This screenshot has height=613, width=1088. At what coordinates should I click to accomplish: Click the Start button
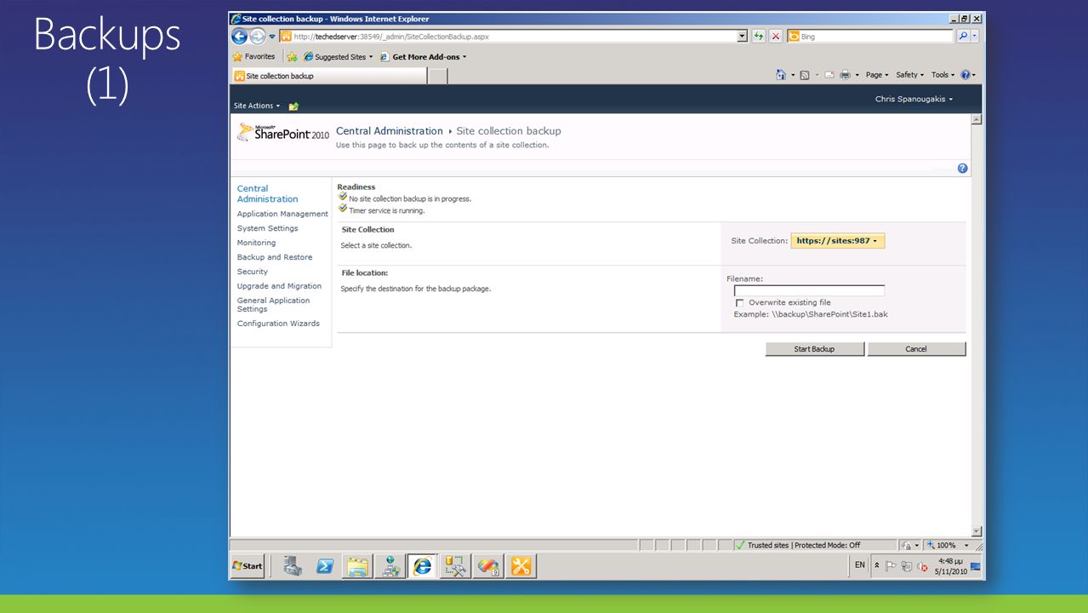pos(248,566)
